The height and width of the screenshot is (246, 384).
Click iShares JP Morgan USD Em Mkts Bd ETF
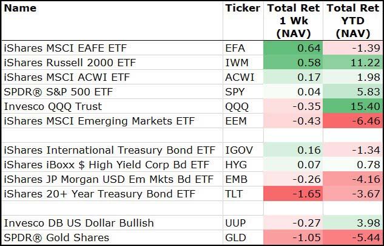[x=109, y=179]
